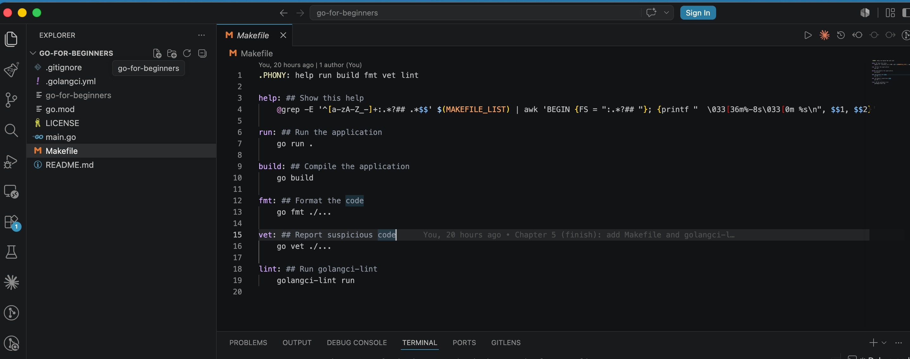Open the Copilot chat icon
The image size is (910, 359).
[651, 13]
